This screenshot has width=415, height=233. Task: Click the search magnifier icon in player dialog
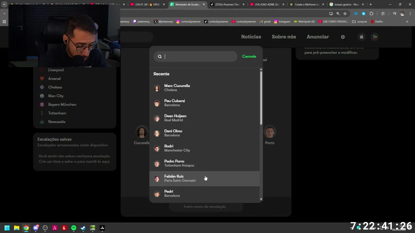point(160,56)
